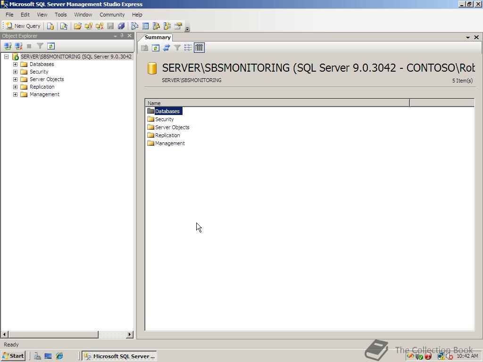
Task: Click the Windows Start button
Action: point(13,356)
